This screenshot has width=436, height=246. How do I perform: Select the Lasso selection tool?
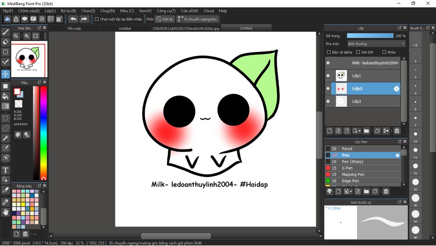(x=5, y=128)
